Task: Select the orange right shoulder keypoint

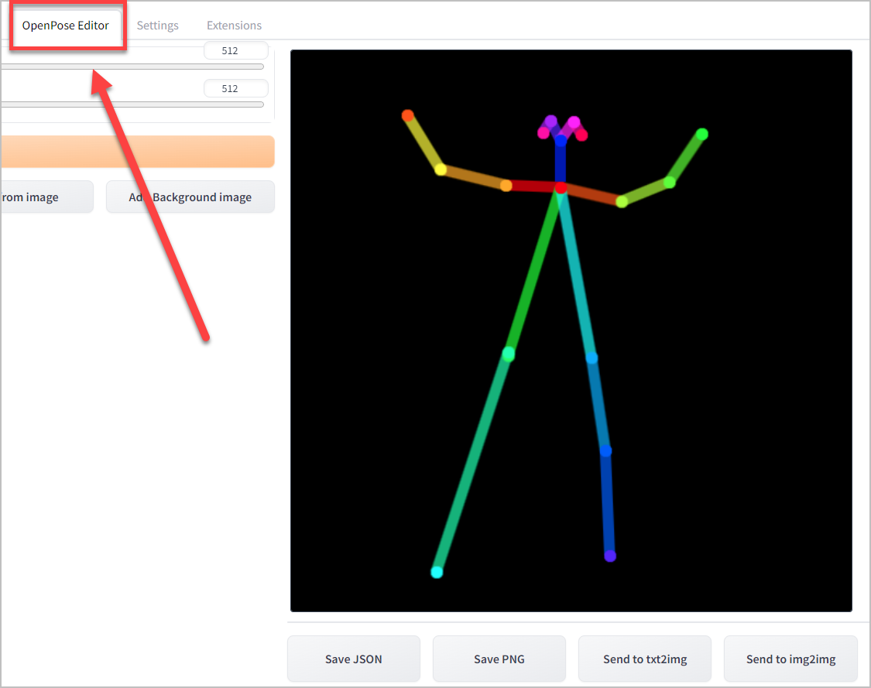Action: (506, 185)
